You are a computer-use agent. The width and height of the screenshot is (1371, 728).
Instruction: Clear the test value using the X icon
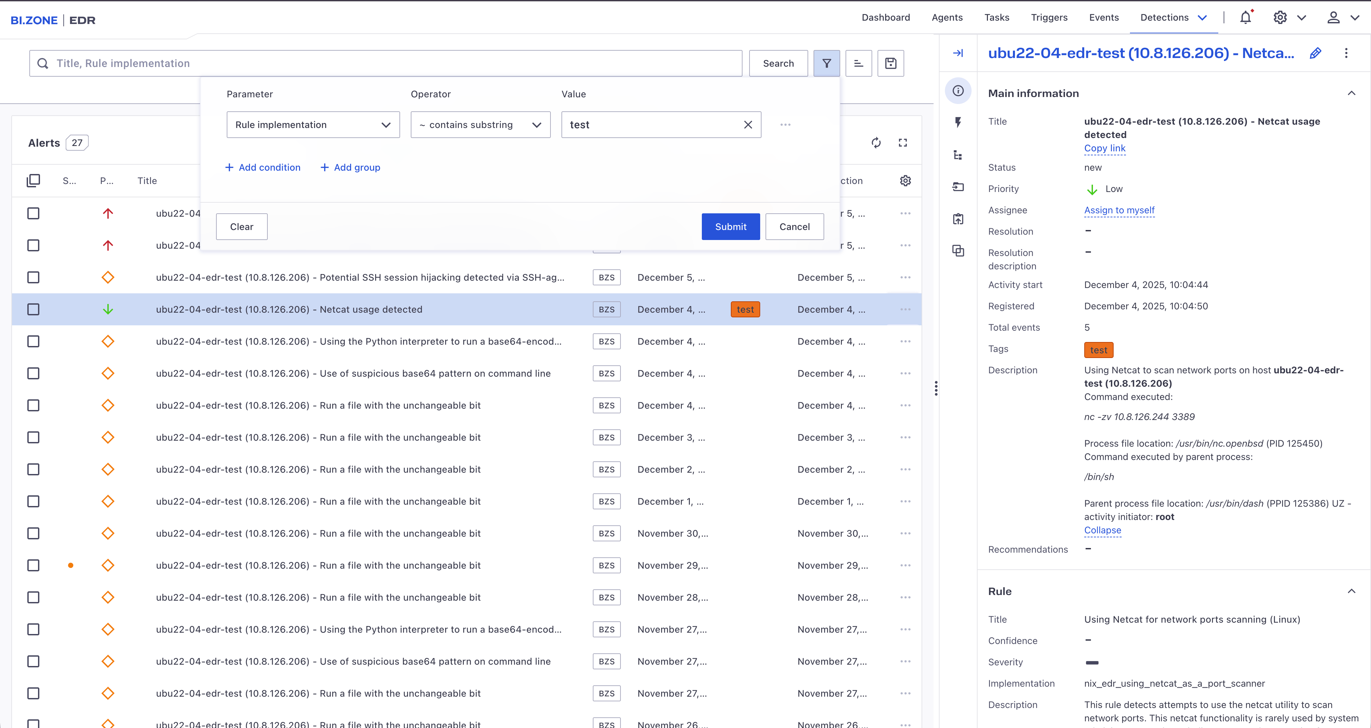[748, 124]
